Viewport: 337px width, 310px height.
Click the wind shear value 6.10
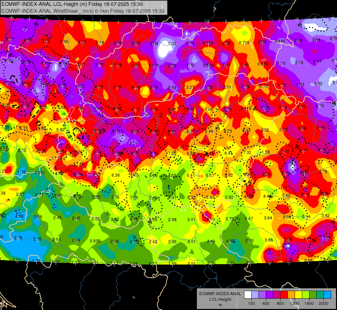point(210,219)
